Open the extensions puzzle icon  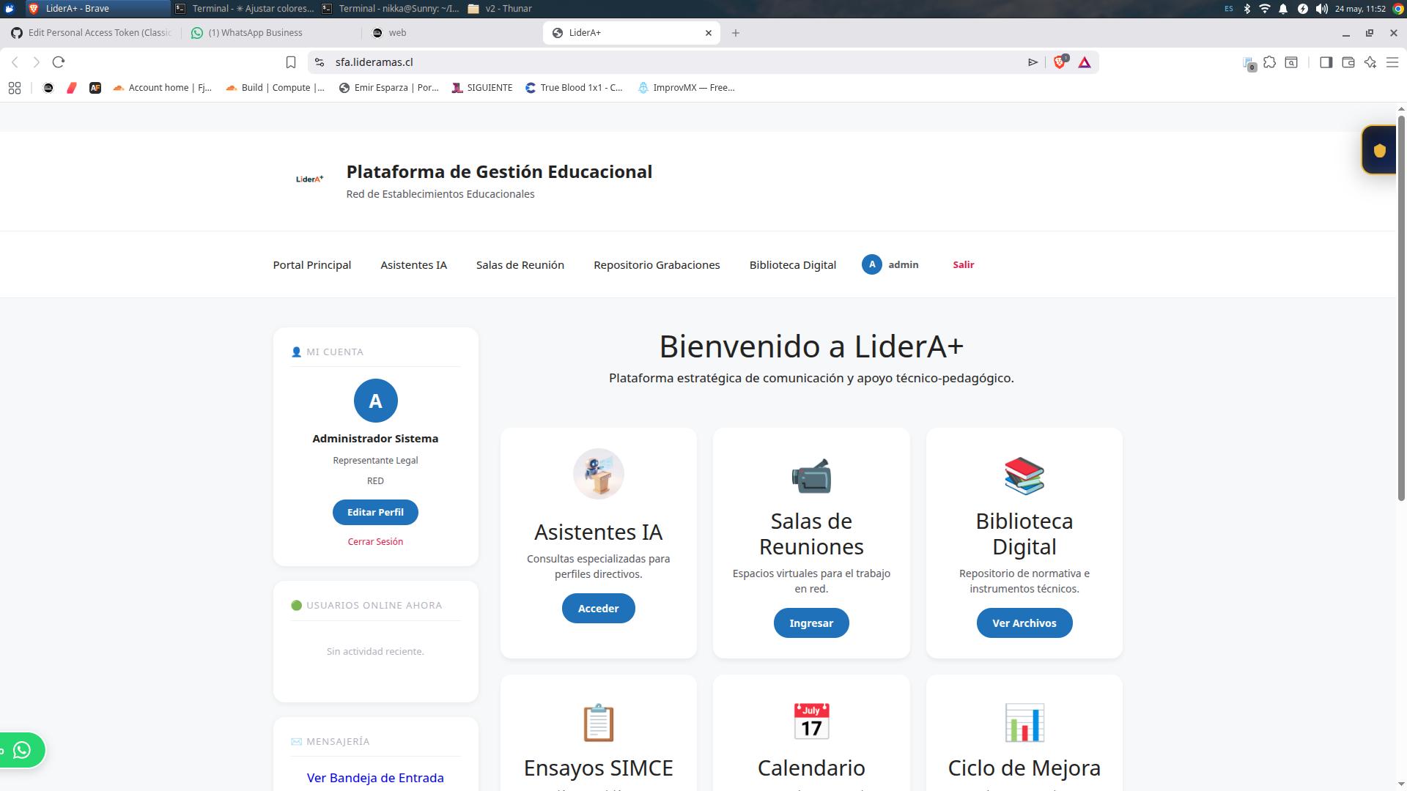[1269, 62]
